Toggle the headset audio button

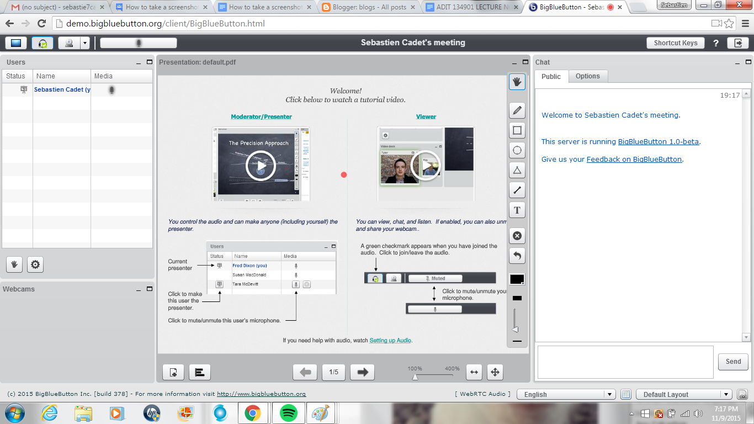[43, 43]
